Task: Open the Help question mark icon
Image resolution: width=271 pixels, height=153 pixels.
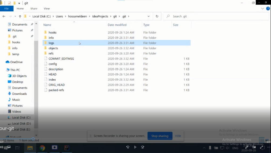Action: tap(268, 8)
